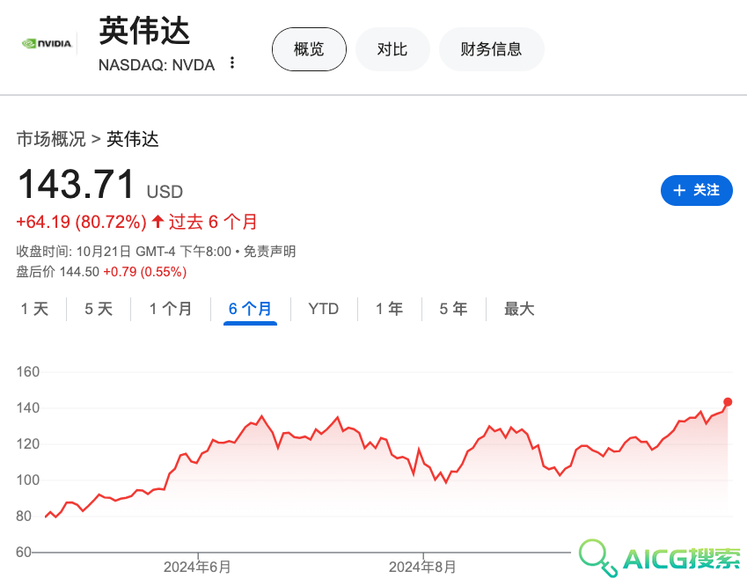Select the 5 年 time range

click(453, 309)
